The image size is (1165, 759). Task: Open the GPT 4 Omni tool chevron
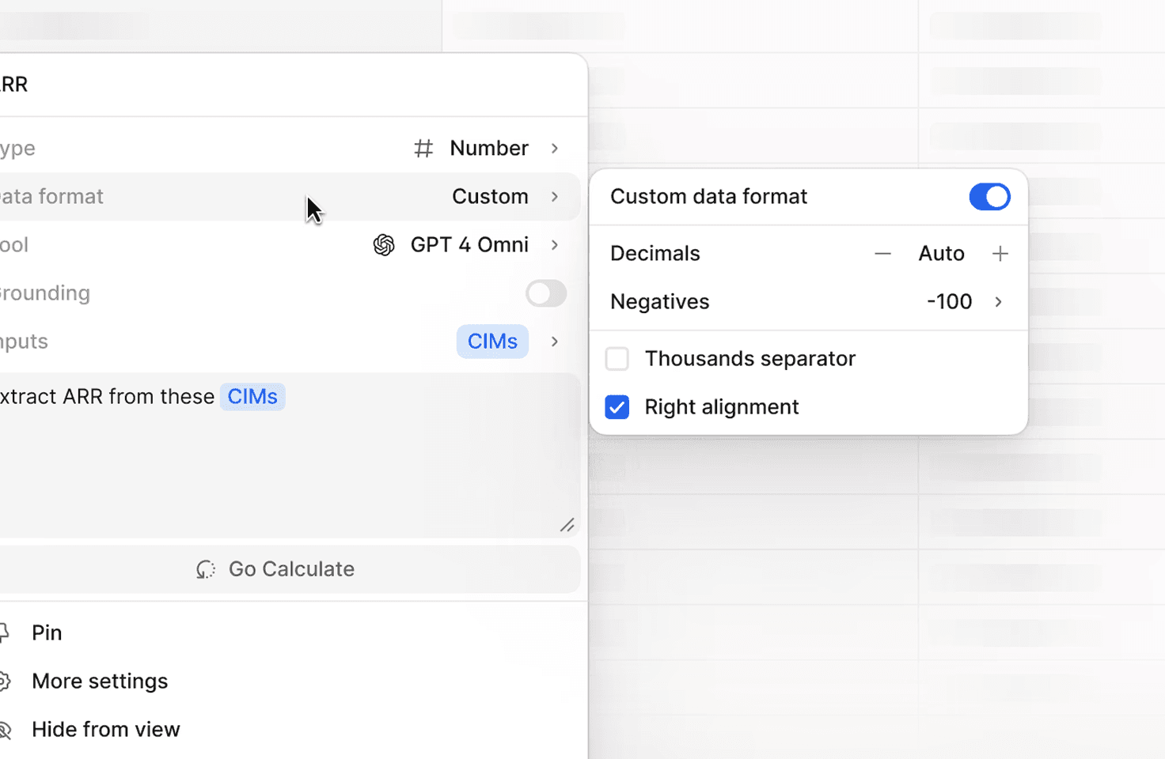[x=555, y=245]
